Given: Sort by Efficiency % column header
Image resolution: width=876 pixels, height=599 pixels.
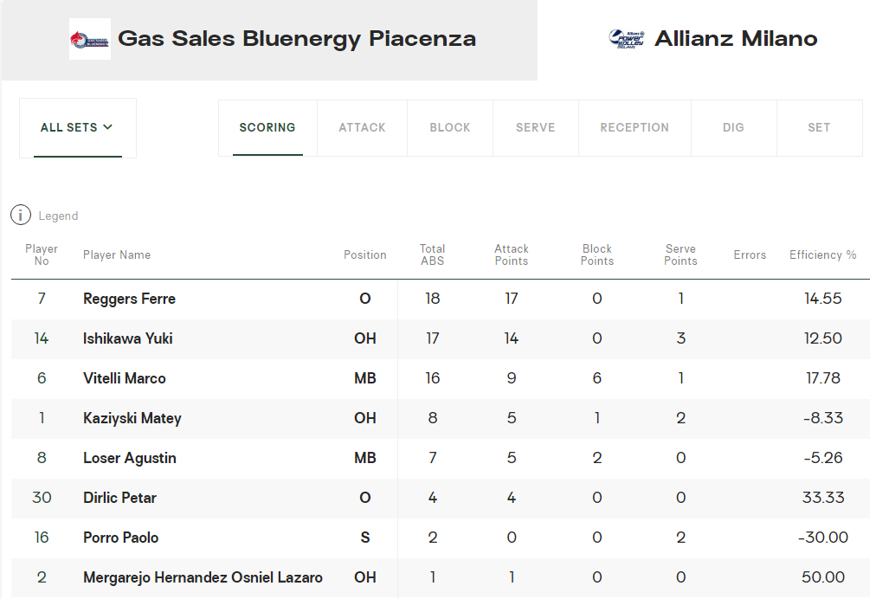Looking at the screenshot, I should [x=823, y=254].
